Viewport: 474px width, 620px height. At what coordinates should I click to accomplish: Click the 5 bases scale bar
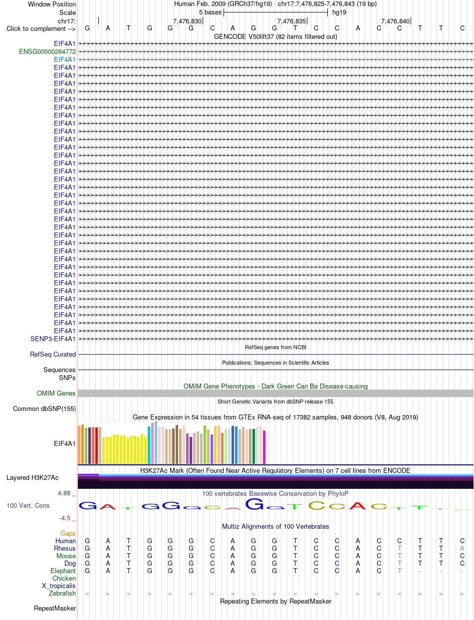click(275, 12)
